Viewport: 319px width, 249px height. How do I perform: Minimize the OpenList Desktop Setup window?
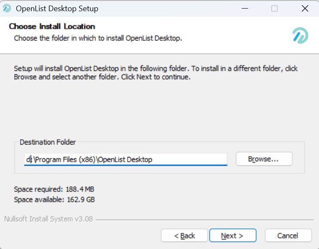[245, 9]
